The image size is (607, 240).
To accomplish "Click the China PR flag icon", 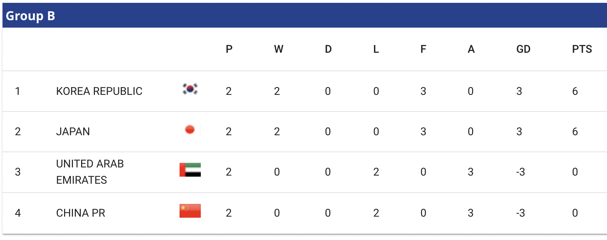I will point(190,211).
